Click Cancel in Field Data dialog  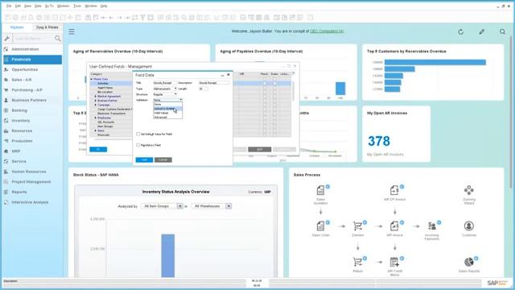(x=163, y=159)
